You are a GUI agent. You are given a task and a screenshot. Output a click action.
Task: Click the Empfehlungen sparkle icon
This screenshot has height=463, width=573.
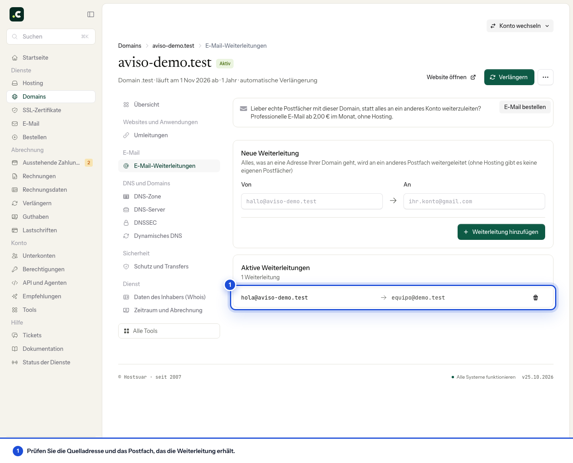(15, 296)
